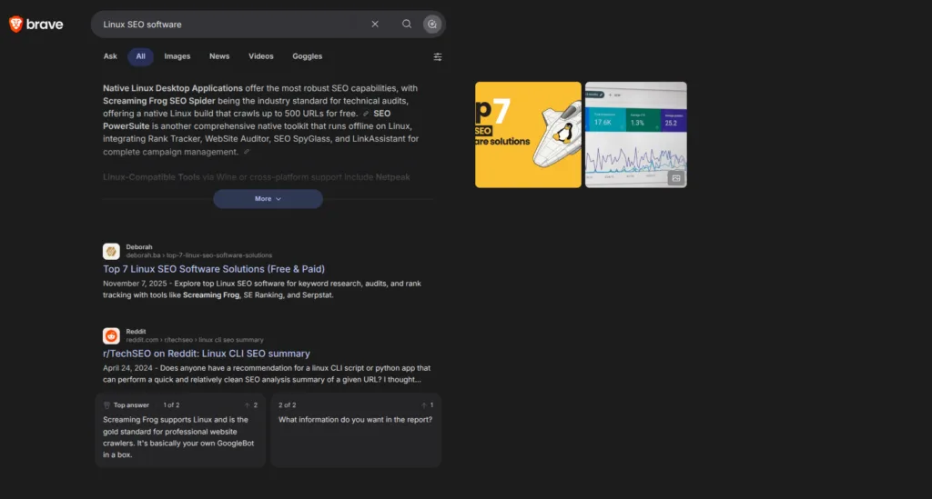Open search settings sliders icon
Viewport: 932px width, 499px height.
[x=438, y=57]
